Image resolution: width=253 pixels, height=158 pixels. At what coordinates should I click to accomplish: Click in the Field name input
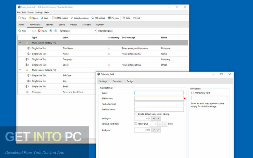coord(159,98)
